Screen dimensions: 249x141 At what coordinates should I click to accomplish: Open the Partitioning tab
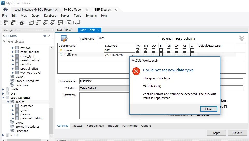pos(130,126)
